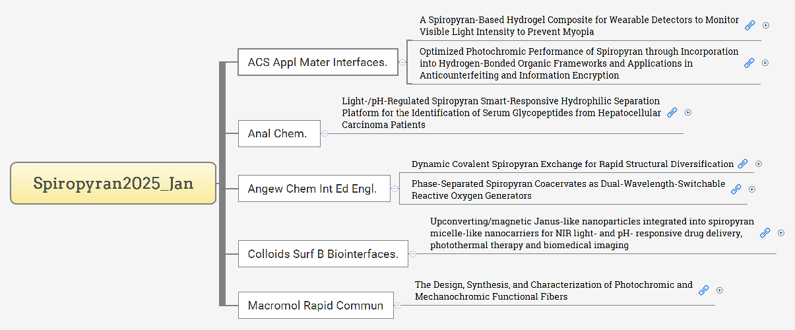This screenshot has width=795, height=330.
Task: Click the Dynamic Covalent Spiropyran Exchange title
Action: 572,164
